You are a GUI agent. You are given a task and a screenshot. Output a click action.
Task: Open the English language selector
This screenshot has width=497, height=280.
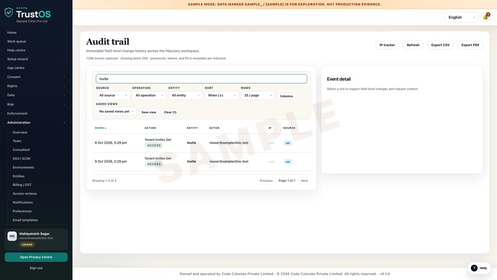coord(461,17)
